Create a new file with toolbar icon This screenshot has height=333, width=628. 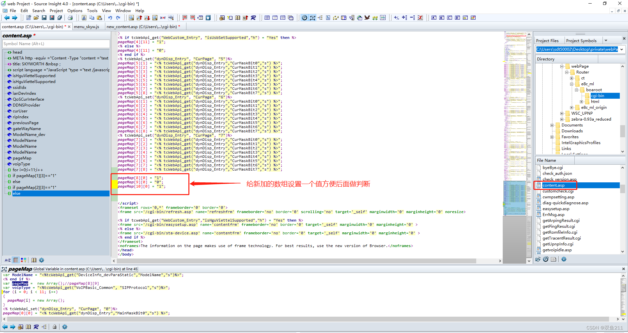[28, 18]
